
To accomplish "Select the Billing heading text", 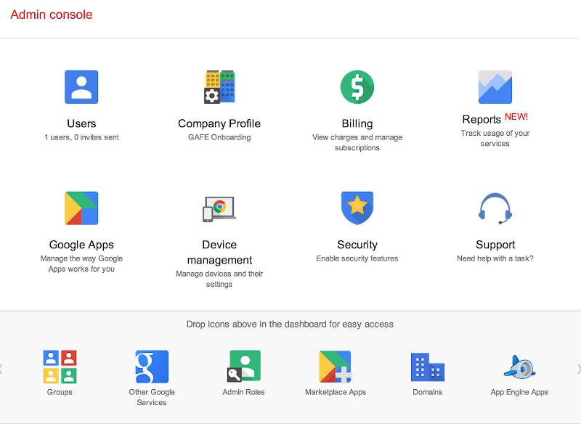I will [x=357, y=123].
